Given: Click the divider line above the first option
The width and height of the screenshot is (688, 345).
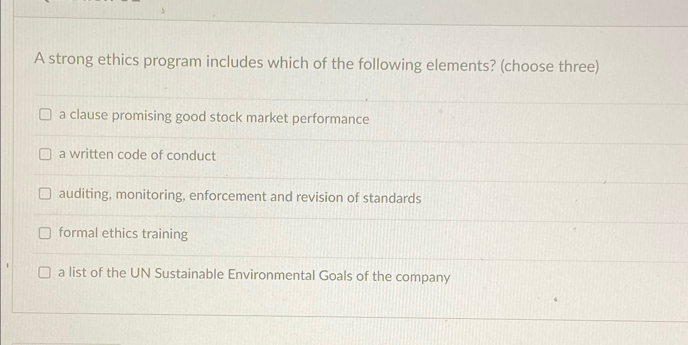Looking at the screenshot, I should 285,96.
